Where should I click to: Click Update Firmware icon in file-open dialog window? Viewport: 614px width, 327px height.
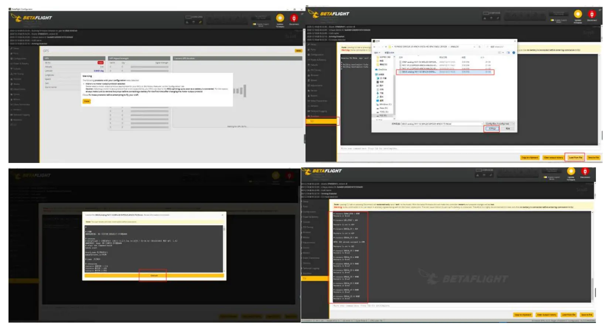(x=578, y=15)
